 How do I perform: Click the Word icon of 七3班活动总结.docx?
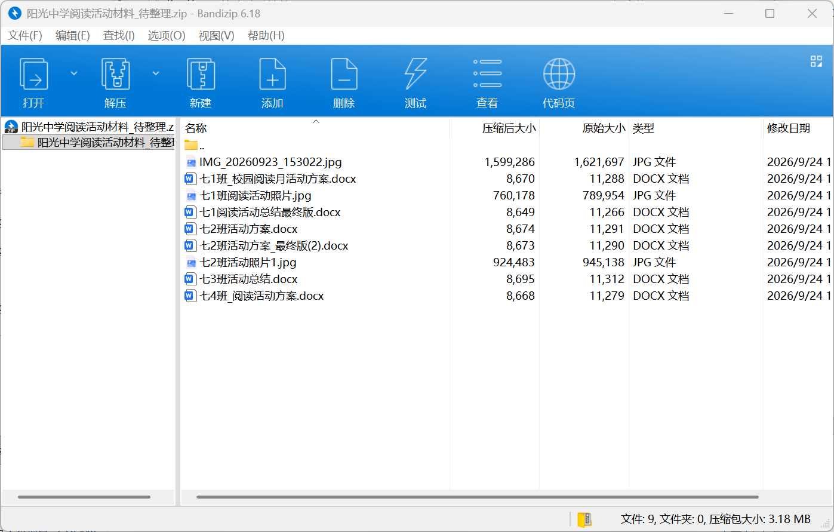190,279
